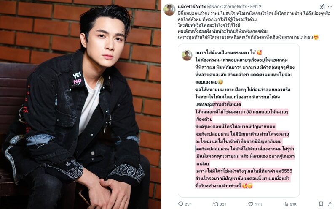Click the 91K views count
This screenshot has width=335, height=209.
pos(293,204)
